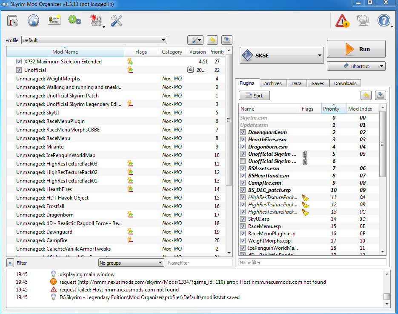Viewport: 398px width, 314px height.
Task: Click the plugin list Namefilter field
Action: tap(312, 262)
